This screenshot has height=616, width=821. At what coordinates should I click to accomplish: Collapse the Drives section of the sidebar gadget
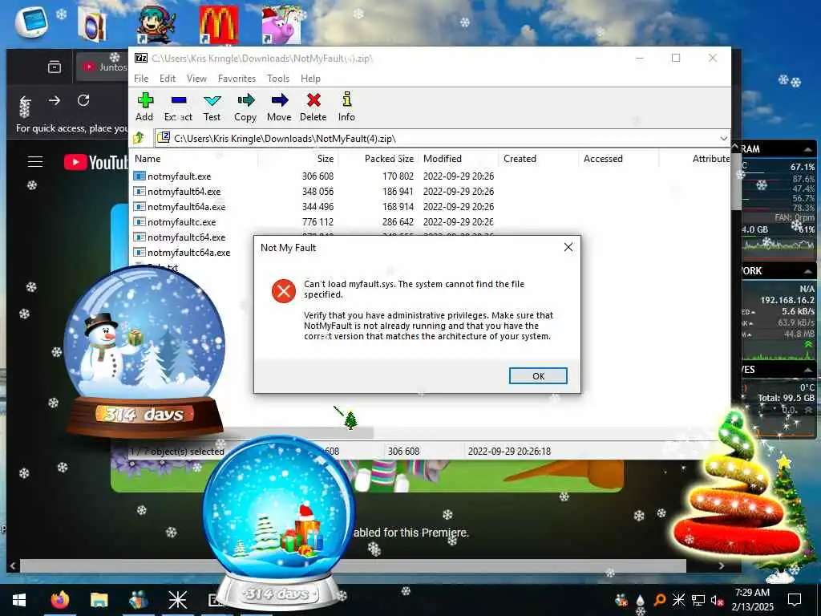tap(808, 370)
